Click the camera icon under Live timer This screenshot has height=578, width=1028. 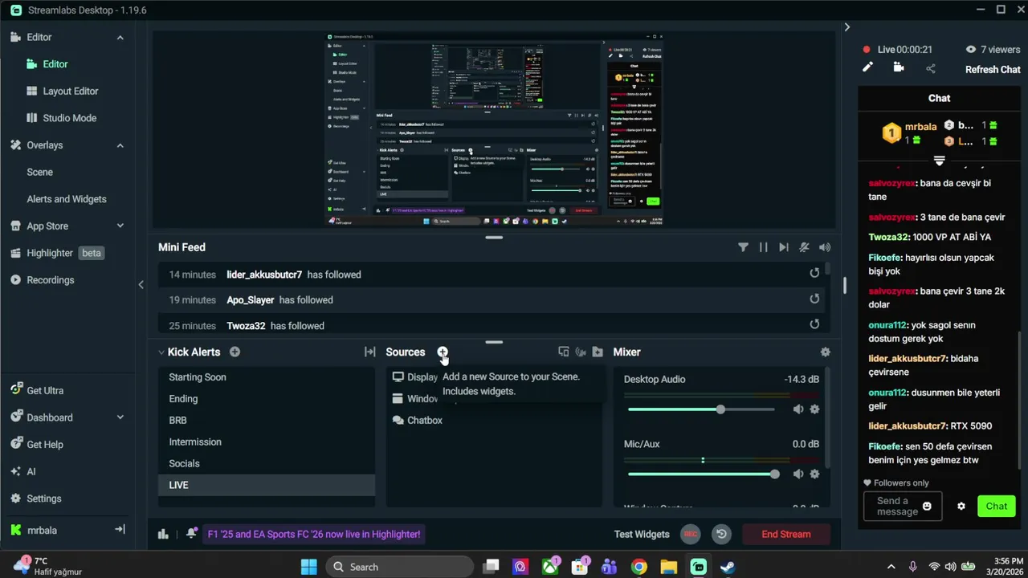pos(899,67)
